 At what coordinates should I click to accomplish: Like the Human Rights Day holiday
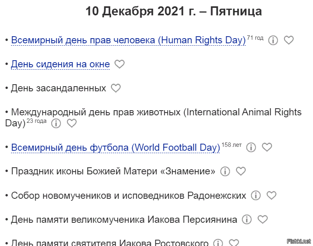pos(289,40)
